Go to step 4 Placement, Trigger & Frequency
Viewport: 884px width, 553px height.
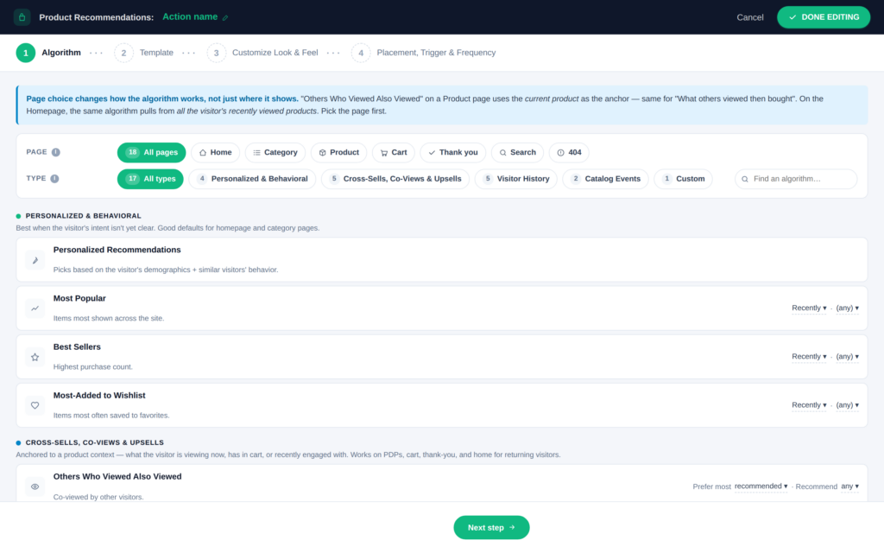click(424, 53)
